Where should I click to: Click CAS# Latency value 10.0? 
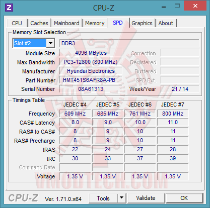(x=140, y=123)
